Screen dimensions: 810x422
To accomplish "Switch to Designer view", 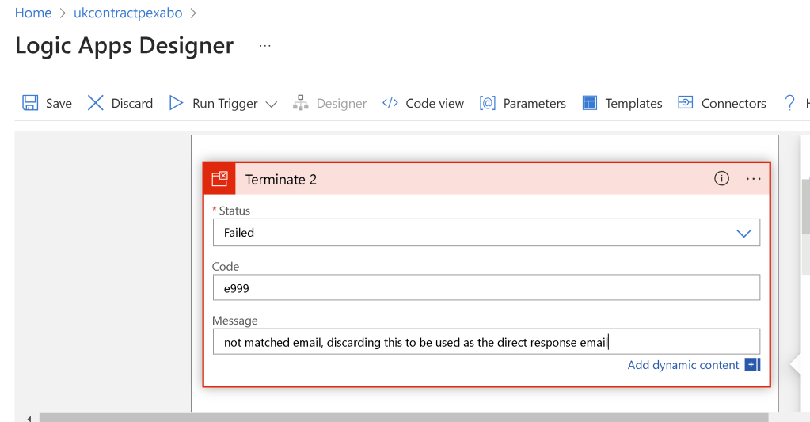I will coord(329,103).
